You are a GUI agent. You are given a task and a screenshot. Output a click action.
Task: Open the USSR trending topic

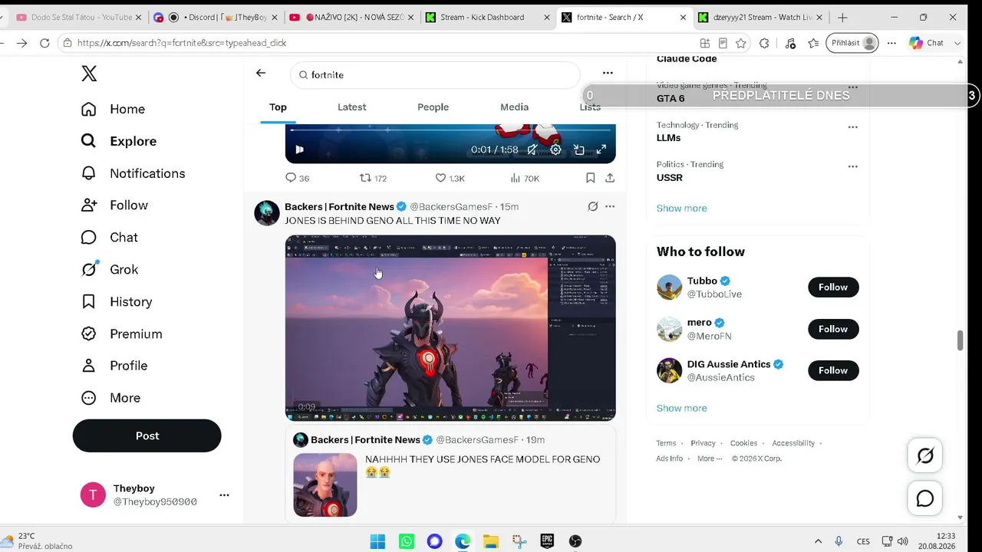pyautogui.click(x=670, y=177)
